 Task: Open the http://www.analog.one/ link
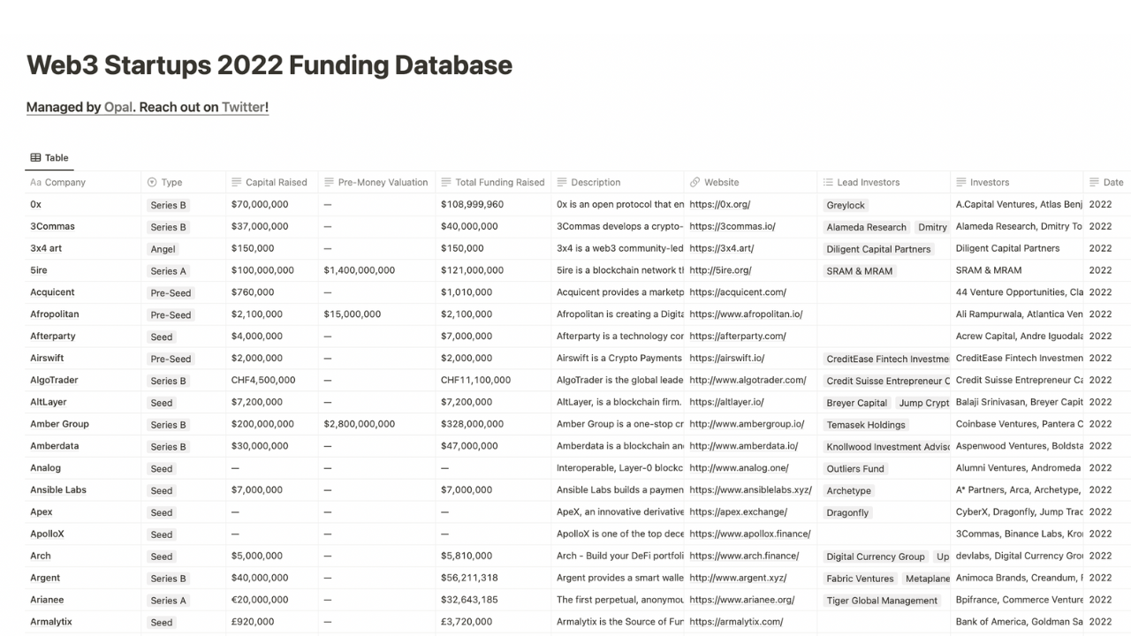pos(739,468)
